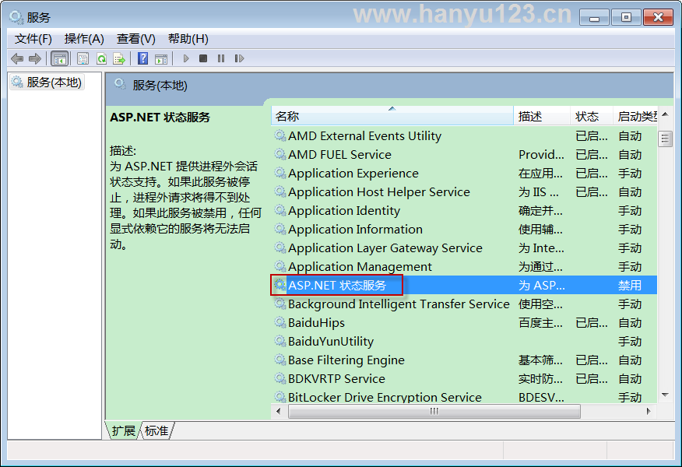Click the window title bar services icon
This screenshot has width=682, height=467.
pyautogui.click(x=16, y=17)
